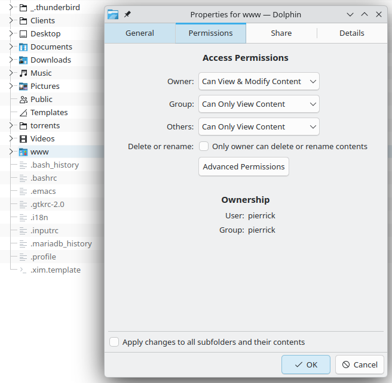Click the Videos folder icon
This screenshot has width=392, height=383.
tap(23, 139)
